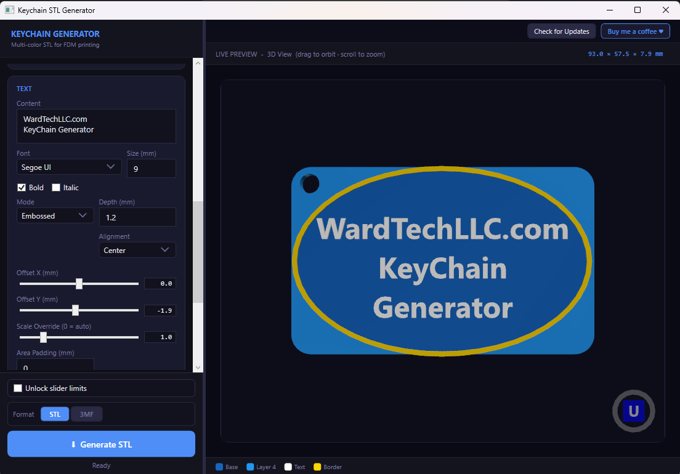Click the sidebar scrollbar down arrow

tap(198, 368)
